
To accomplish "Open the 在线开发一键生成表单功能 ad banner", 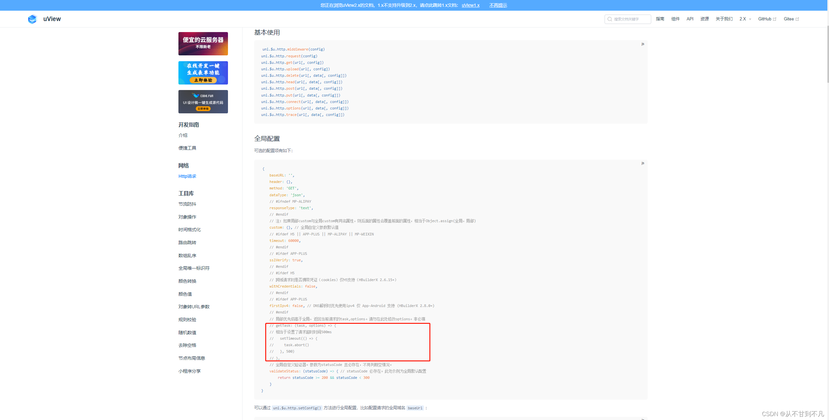I will [203, 73].
